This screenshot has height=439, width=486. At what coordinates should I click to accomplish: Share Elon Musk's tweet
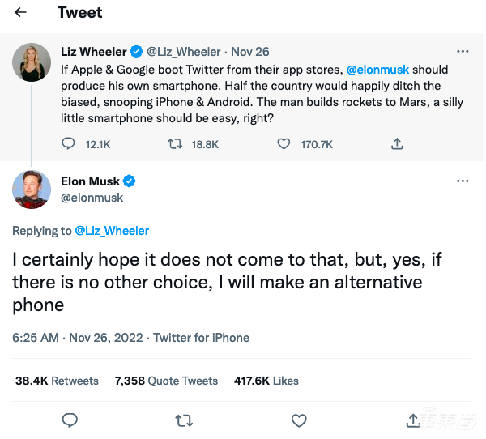[x=412, y=420]
